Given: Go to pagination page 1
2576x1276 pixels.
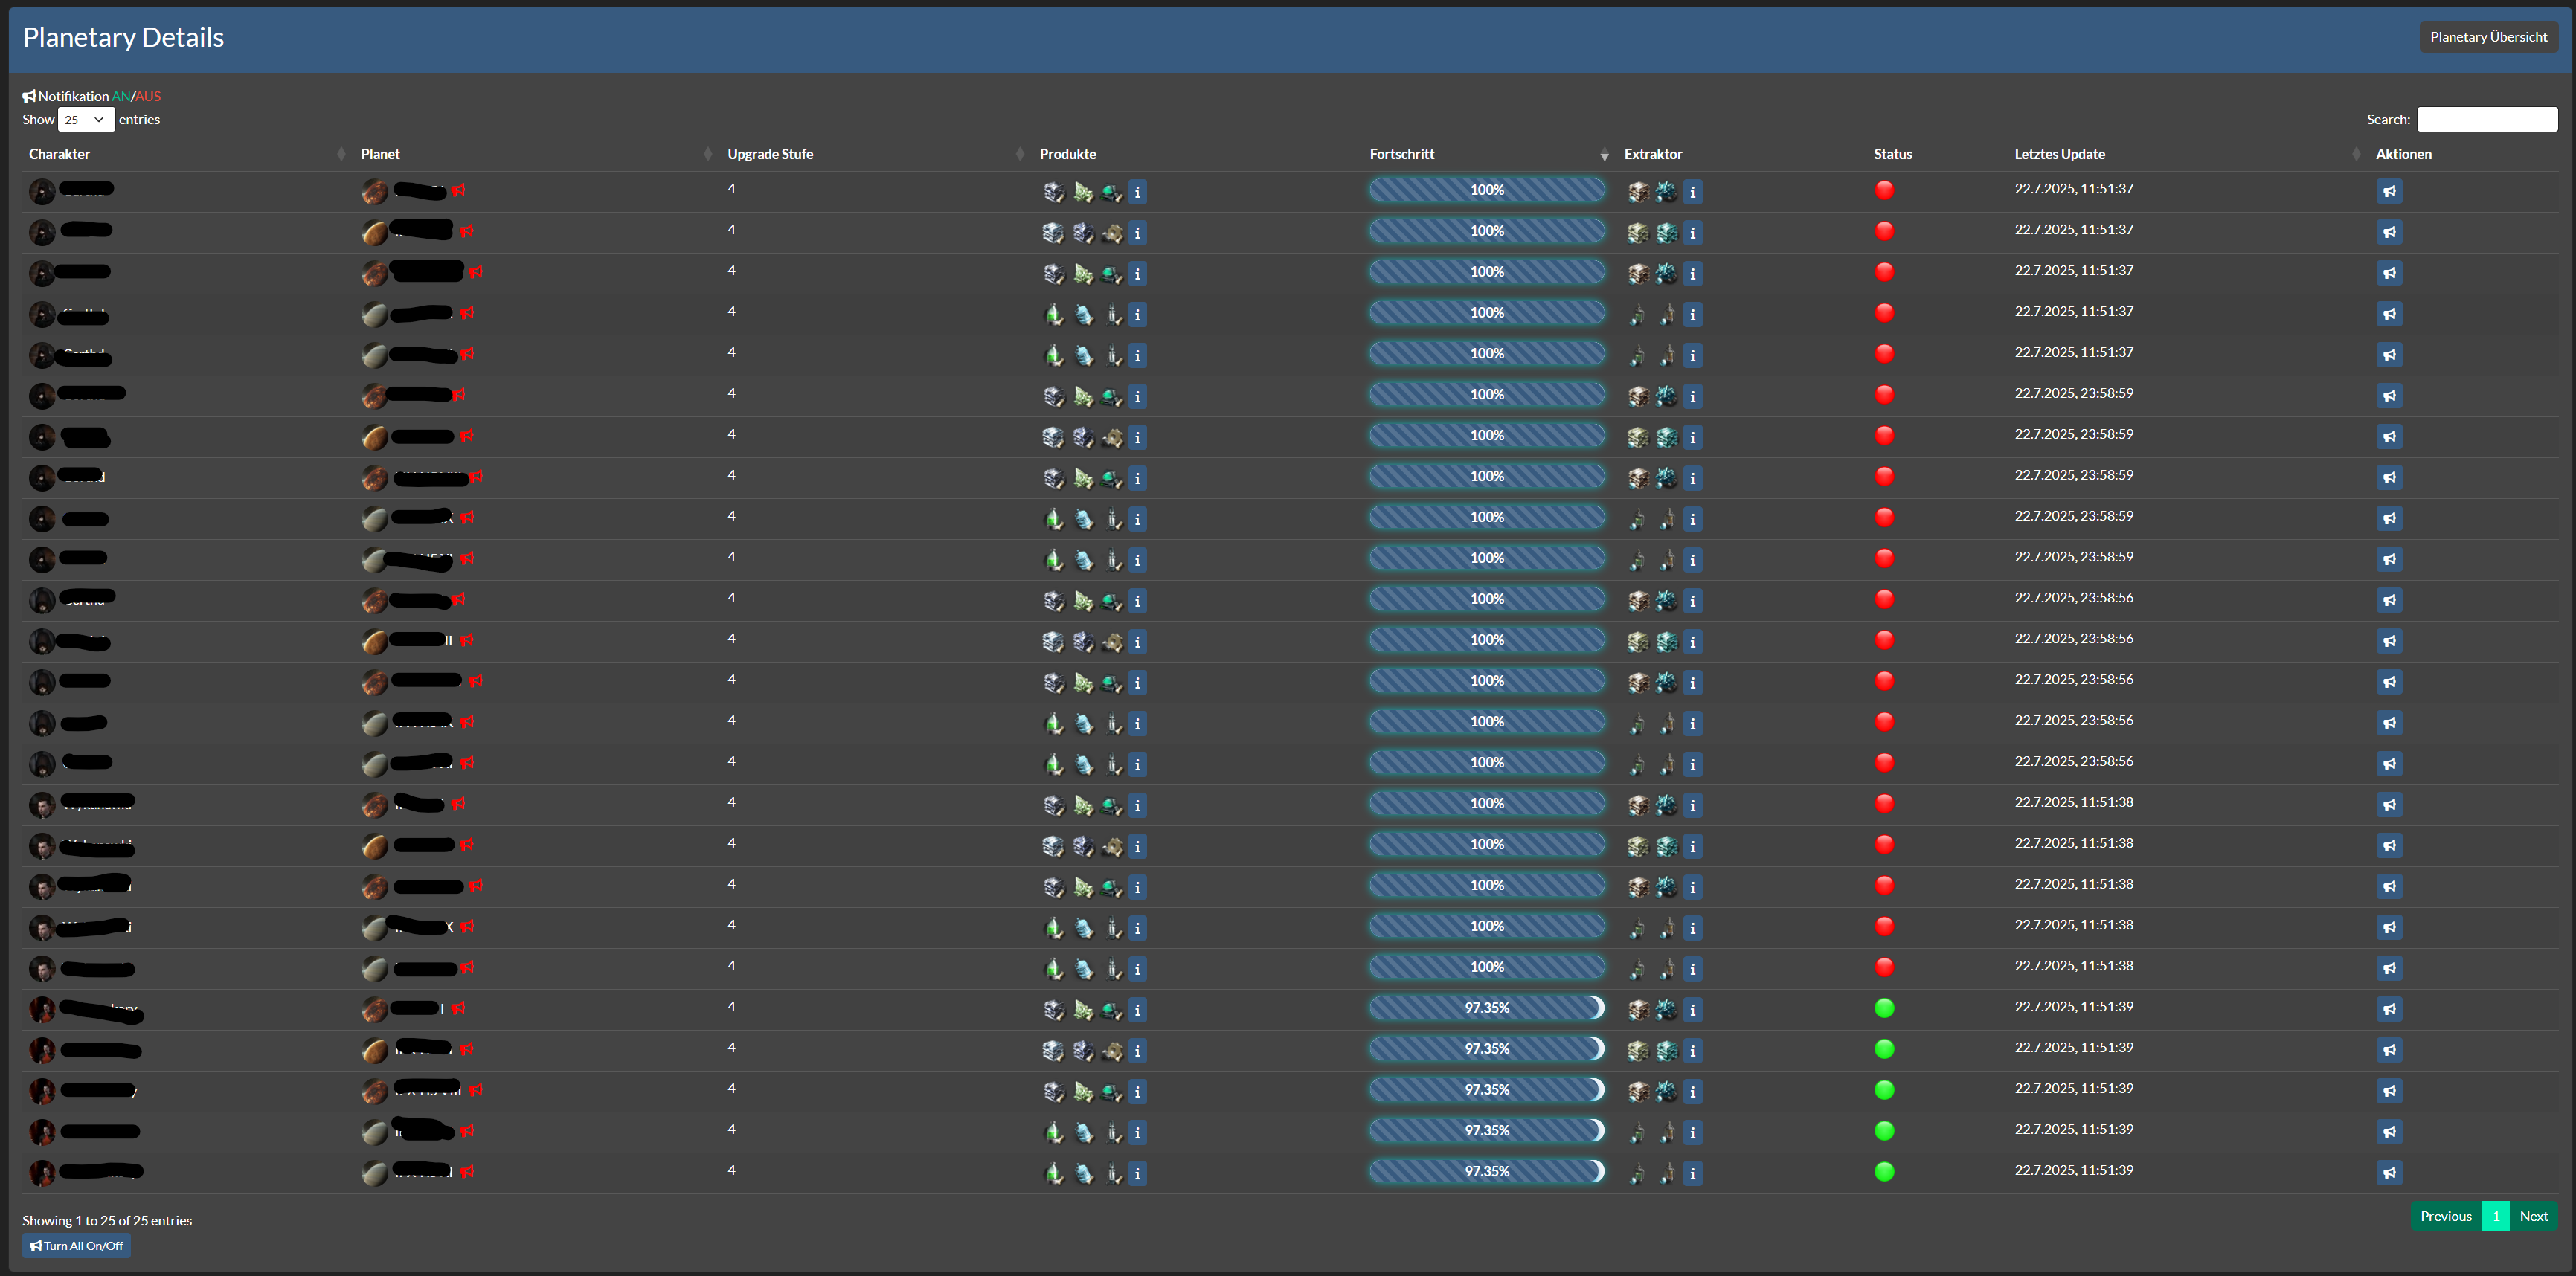Looking at the screenshot, I should tap(2495, 1216).
